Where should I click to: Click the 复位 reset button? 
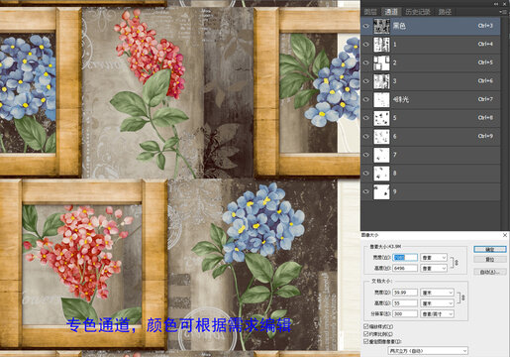coord(490,260)
